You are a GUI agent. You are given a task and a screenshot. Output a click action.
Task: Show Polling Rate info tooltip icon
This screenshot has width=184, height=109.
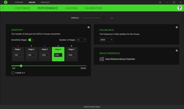[177, 27]
